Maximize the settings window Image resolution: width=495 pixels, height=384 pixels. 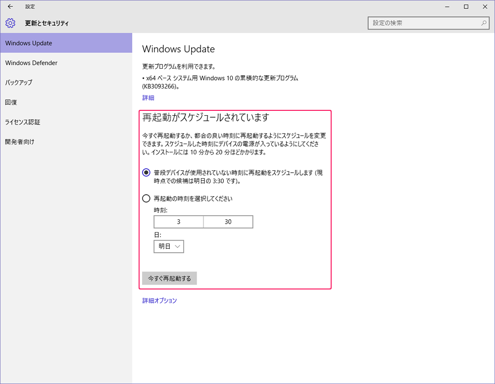click(x=466, y=6)
